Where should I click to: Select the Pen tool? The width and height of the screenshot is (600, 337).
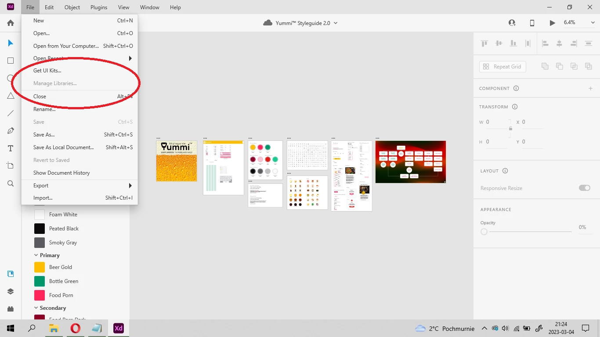[x=11, y=131]
